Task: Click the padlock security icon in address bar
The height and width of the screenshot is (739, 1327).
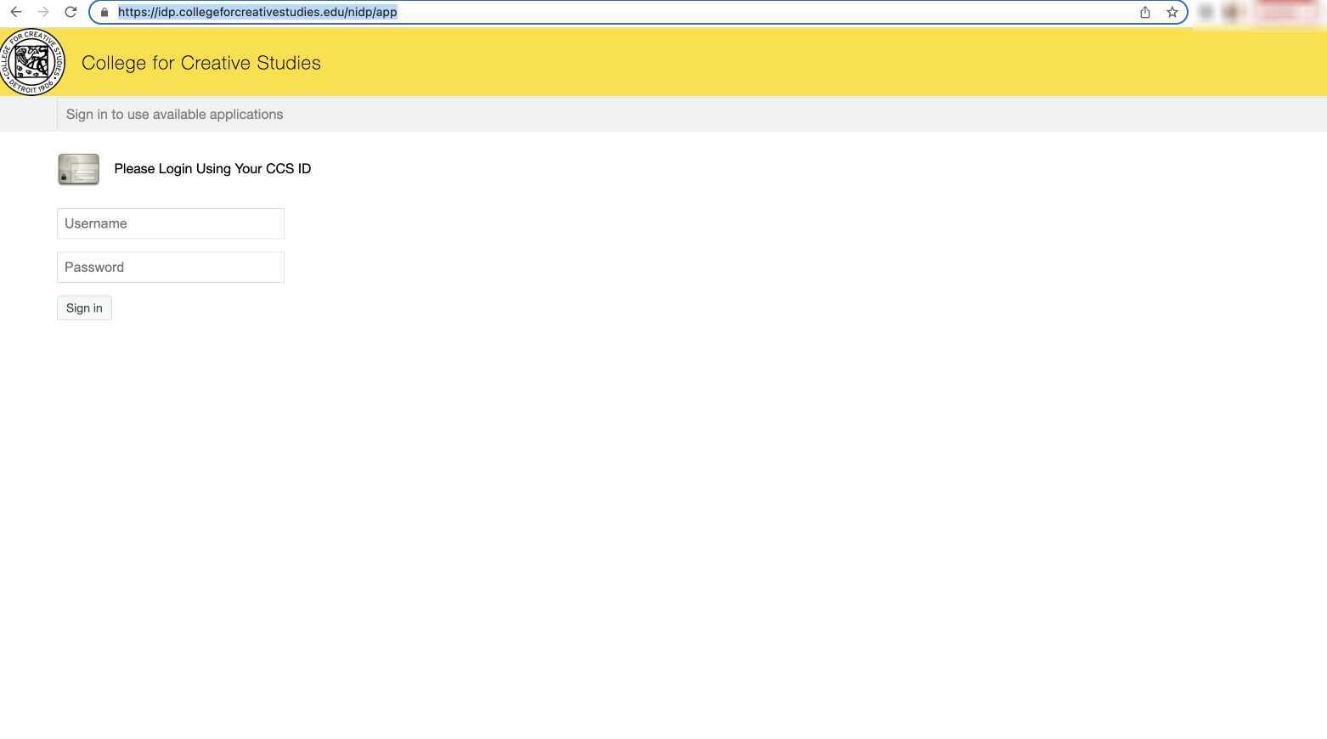Action: point(104,12)
